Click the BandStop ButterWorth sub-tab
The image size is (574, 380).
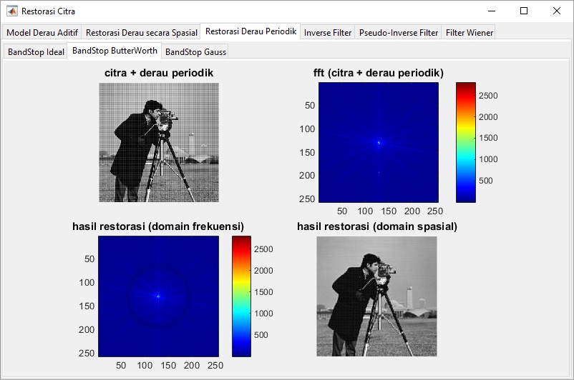pyautogui.click(x=115, y=51)
